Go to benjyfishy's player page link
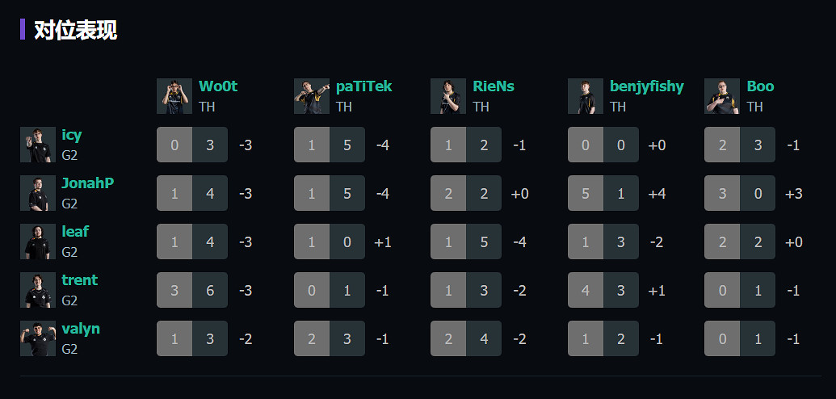This screenshot has height=399, width=836. pos(646,86)
